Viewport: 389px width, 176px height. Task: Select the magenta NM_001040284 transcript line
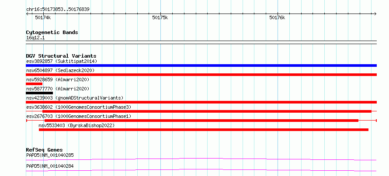(201, 170)
